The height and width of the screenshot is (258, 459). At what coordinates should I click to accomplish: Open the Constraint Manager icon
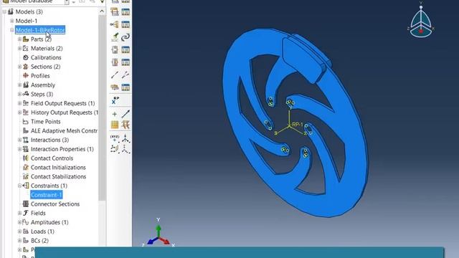(126, 24)
